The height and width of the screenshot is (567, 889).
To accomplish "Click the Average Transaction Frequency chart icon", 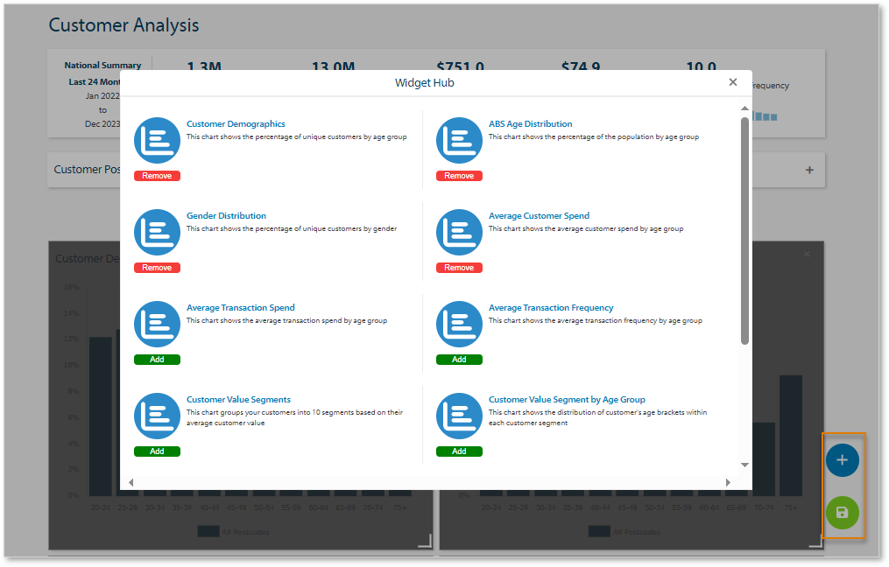I will click(x=459, y=325).
